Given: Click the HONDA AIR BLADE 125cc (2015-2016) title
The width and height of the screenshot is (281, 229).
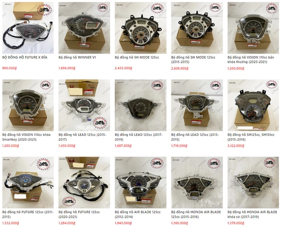Looking at the screenshot, I should tap(196, 214).
